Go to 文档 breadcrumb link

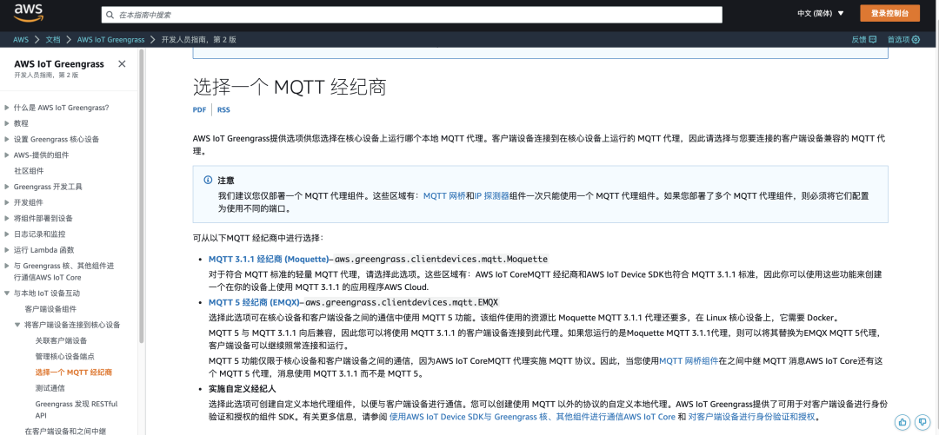tap(53, 39)
